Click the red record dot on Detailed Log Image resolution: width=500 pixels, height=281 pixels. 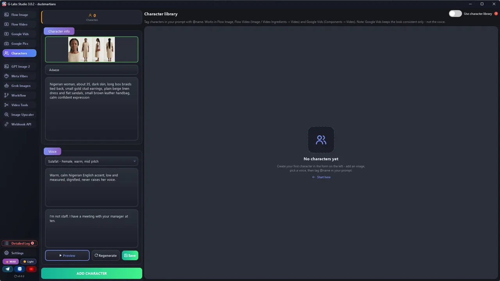click(x=32, y=244)
